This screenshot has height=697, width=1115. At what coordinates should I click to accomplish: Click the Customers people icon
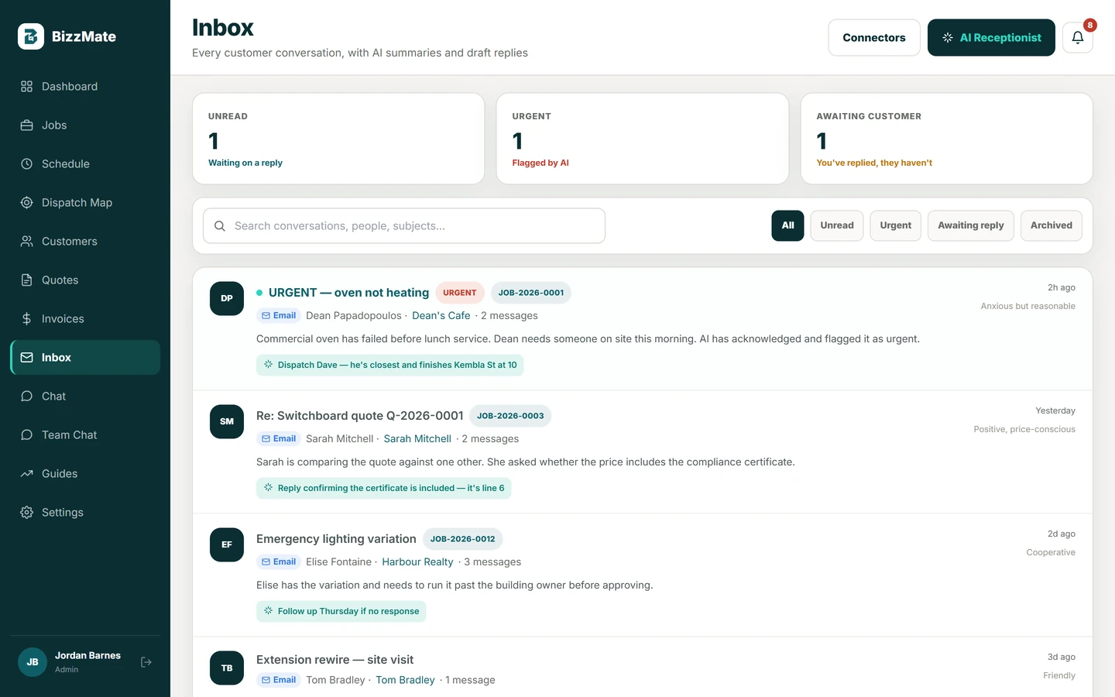tap(26, 242)
